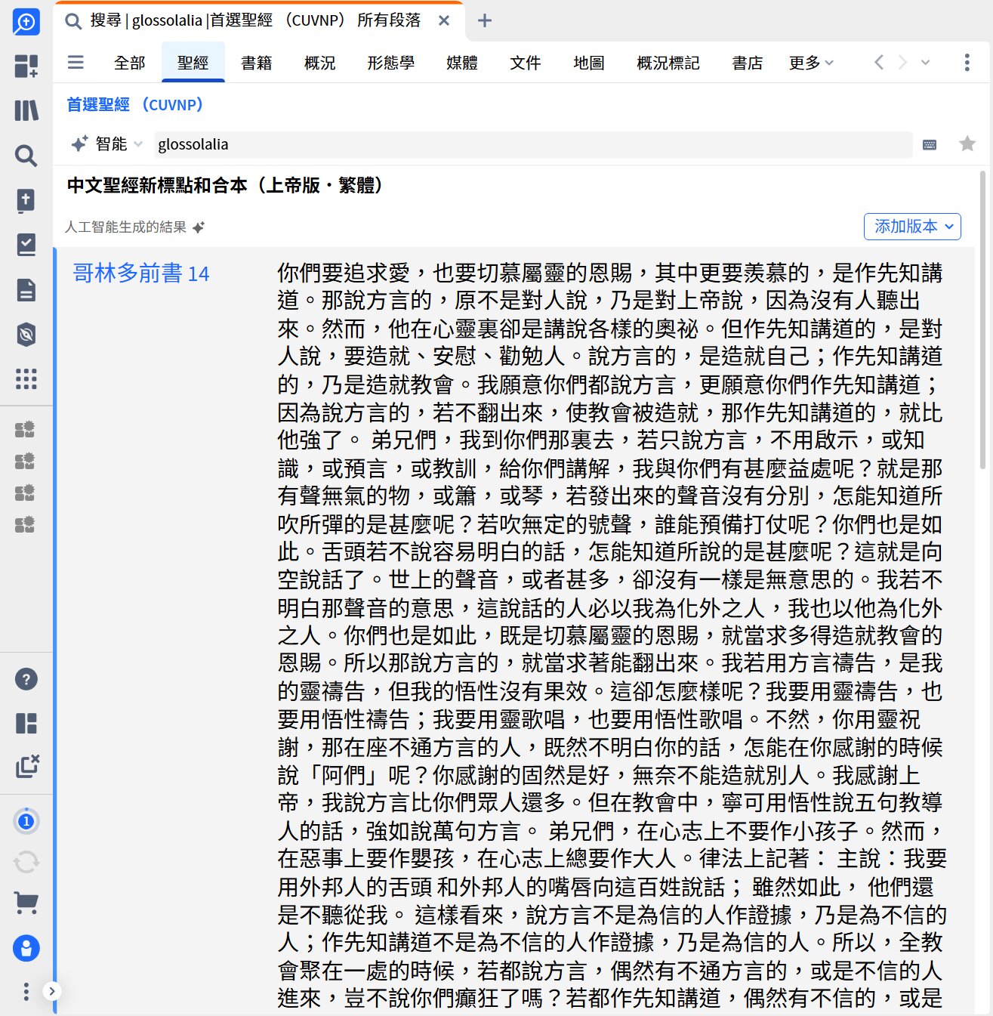
Task: Open the panel kebab options menu
Action: click(967, 62)
